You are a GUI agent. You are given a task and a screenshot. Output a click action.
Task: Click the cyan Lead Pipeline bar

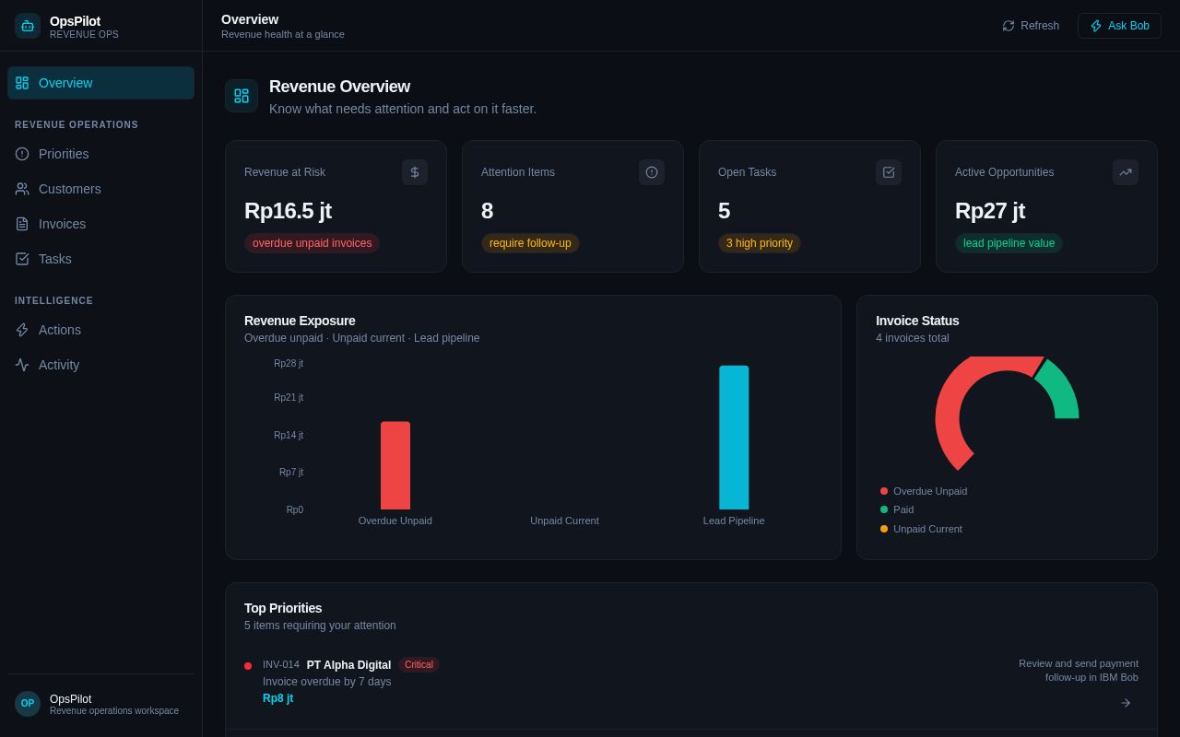point(734,438)
